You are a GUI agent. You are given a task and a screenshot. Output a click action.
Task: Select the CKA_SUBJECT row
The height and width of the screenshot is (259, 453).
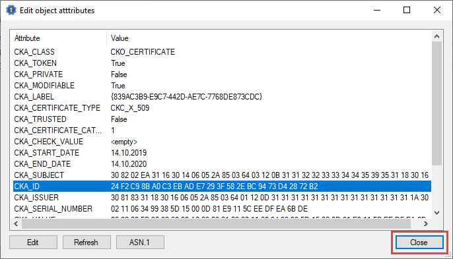[222, 175]
